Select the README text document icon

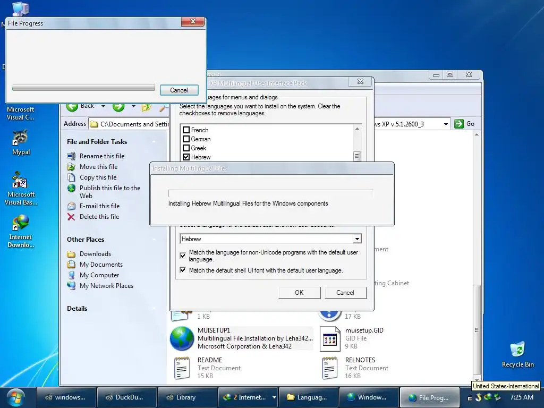182,368
